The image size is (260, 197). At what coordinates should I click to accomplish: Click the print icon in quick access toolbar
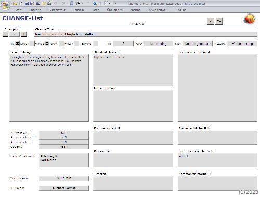click(49, 3)
